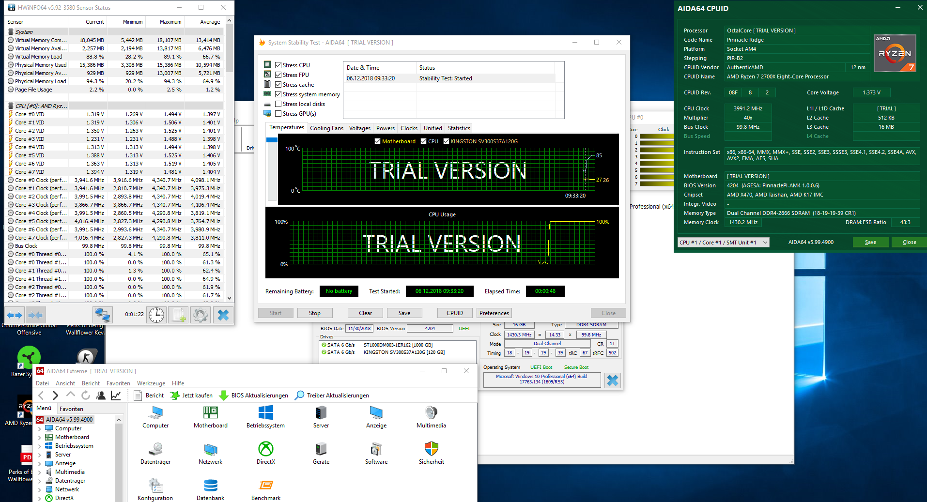Expand the Betriebssystem tree node
927x502 pixels.
tap(40, 446)
